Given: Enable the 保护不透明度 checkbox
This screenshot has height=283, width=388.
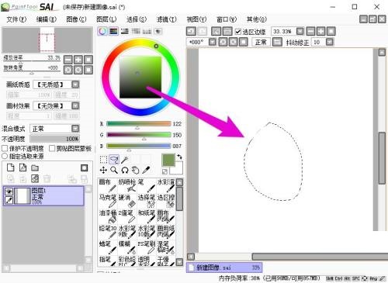Looking at the screenshot, I should (x=5, y=148).
